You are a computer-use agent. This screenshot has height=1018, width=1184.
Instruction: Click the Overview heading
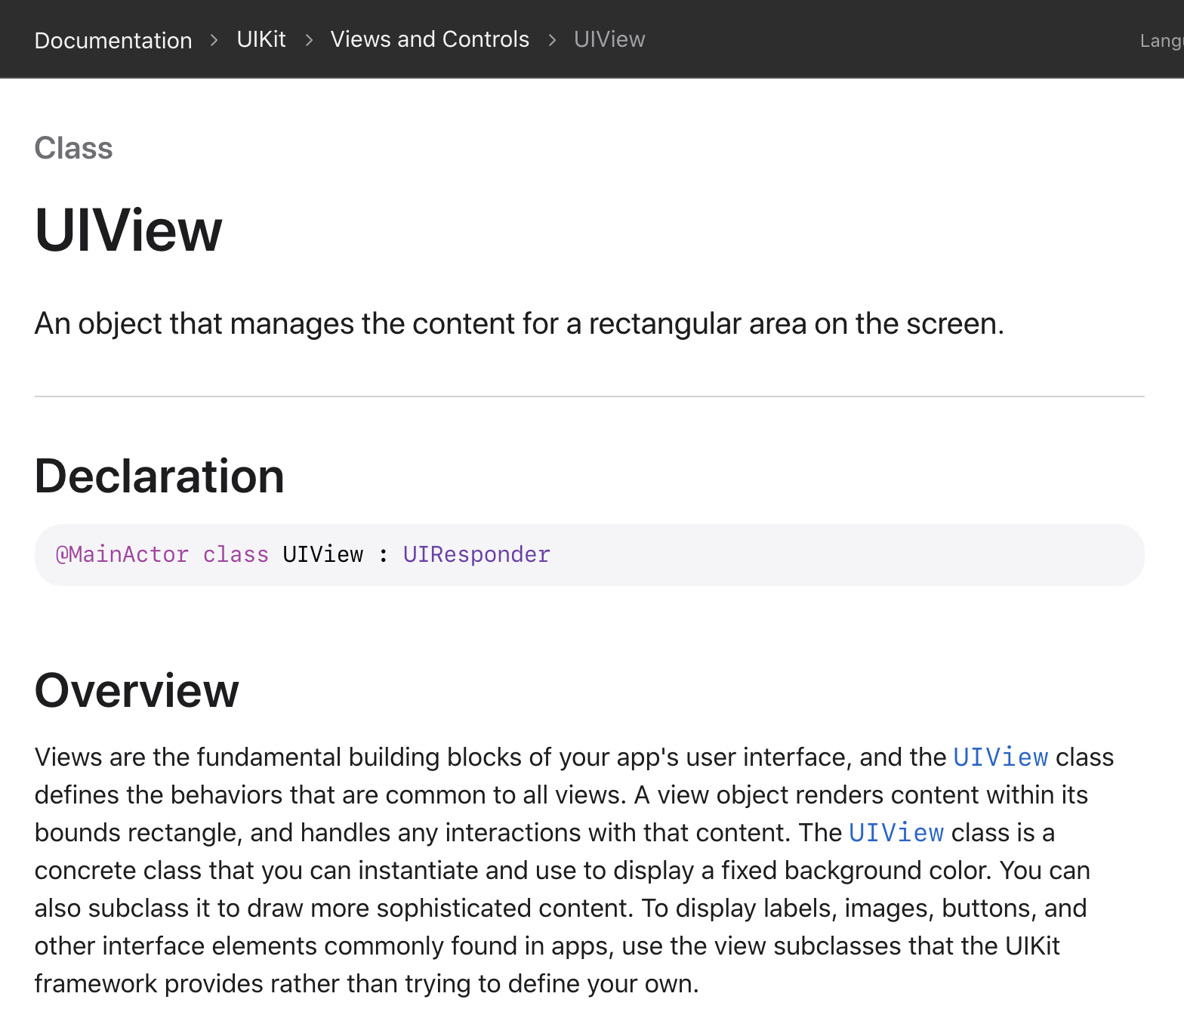pos(137,690)
